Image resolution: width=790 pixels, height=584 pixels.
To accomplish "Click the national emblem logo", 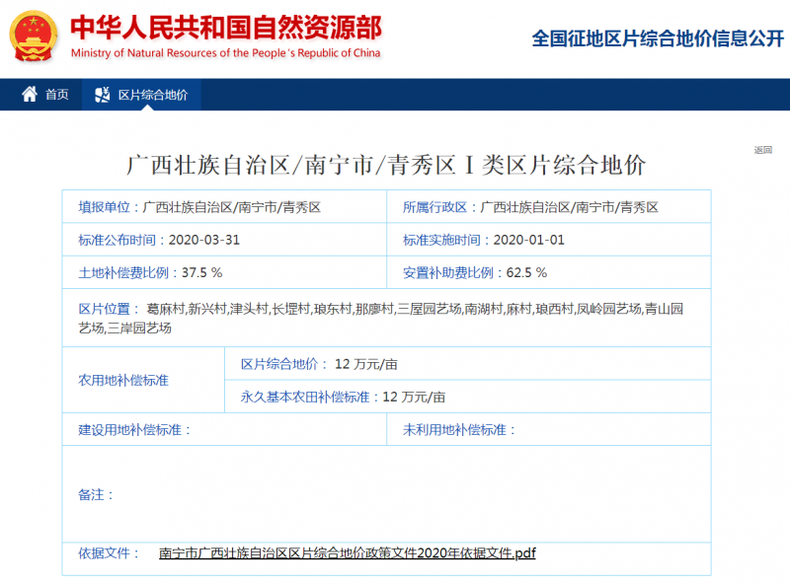I will coord(36,37).
